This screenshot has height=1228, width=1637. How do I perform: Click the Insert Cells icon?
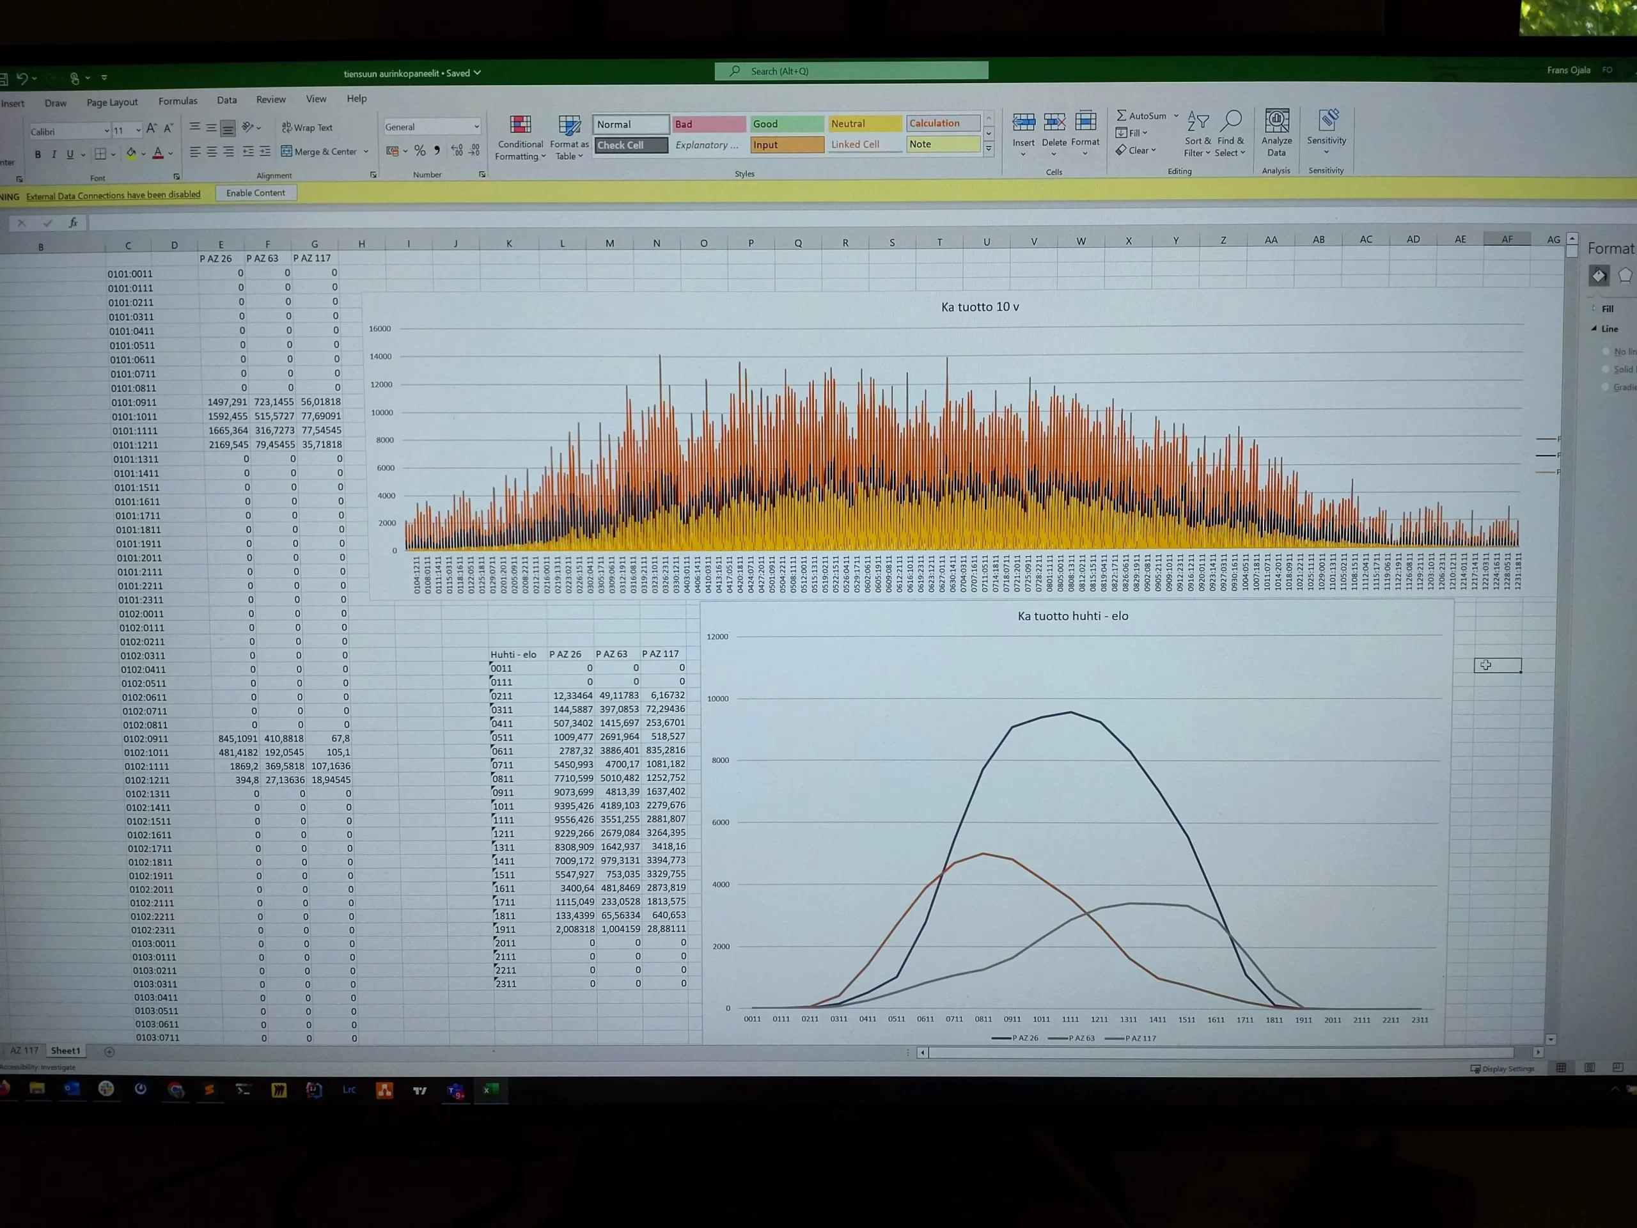pyautogui.click(x=1024, y=123)
